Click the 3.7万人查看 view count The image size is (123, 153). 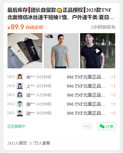(x=40, y=143)
